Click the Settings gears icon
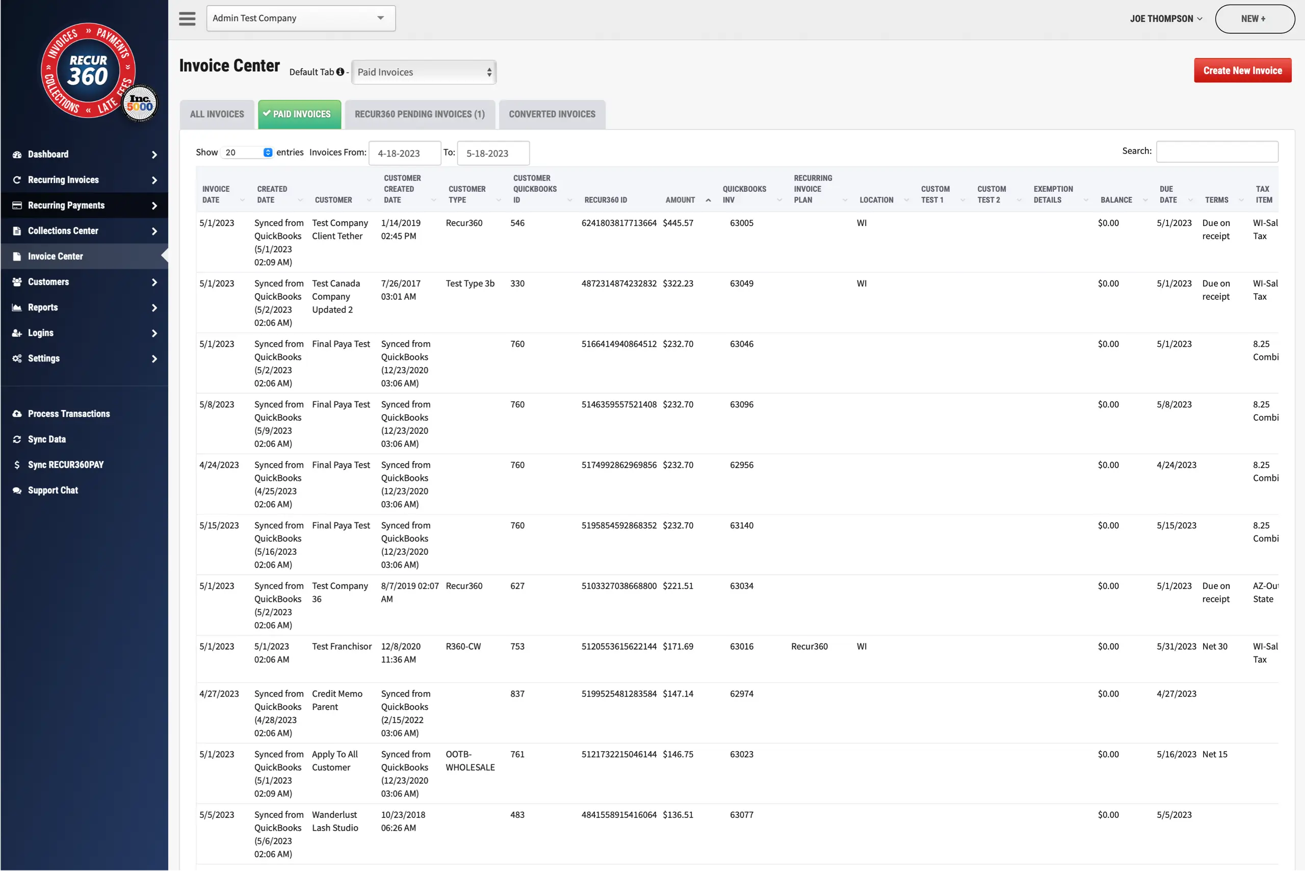 [x=17, y=359]
